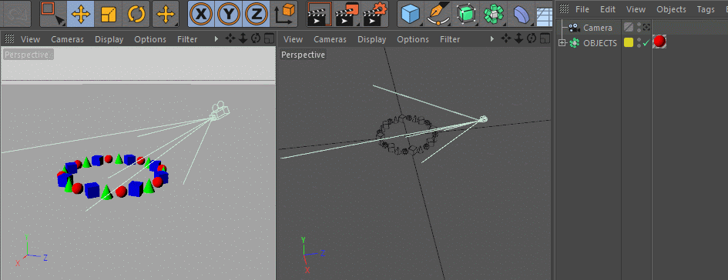Open left viewport Filter menu

tap(187, 39)
